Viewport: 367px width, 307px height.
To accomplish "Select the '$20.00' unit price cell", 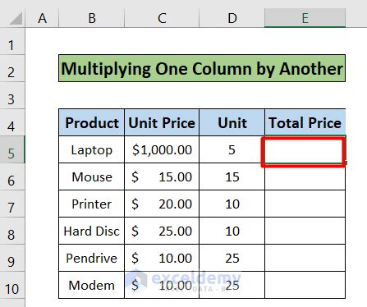I will (x=162, y=204).
